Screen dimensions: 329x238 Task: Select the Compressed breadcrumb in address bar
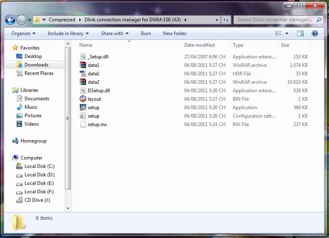pos(62,20)
